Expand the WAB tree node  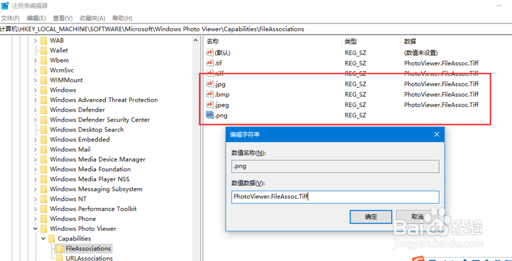(35, 41)
